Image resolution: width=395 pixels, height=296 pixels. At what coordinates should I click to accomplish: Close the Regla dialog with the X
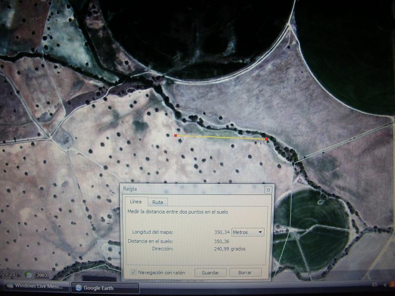coord(268,189)
